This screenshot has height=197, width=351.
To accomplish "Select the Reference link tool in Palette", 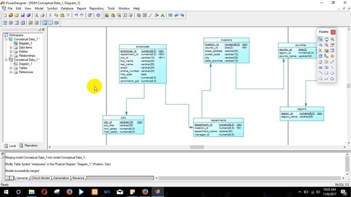I will [326, 56].
